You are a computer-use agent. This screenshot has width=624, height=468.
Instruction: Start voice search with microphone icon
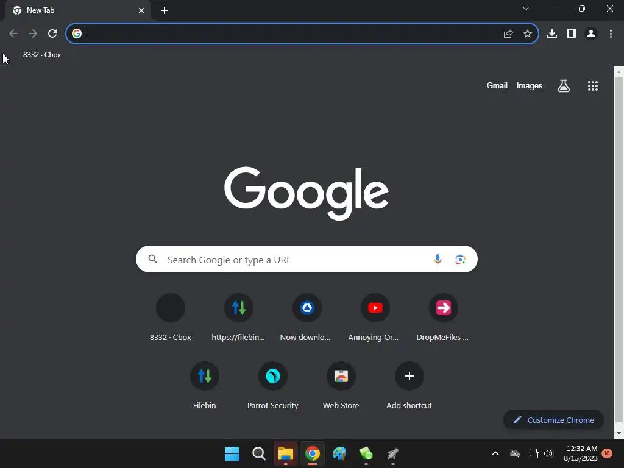coord(438,260)
